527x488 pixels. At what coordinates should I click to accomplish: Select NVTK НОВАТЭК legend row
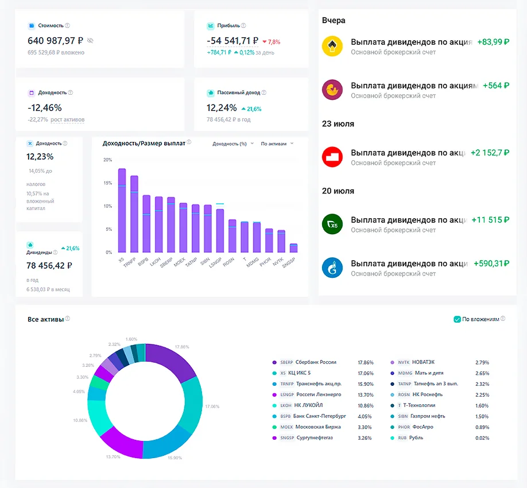tap(440, 362)
